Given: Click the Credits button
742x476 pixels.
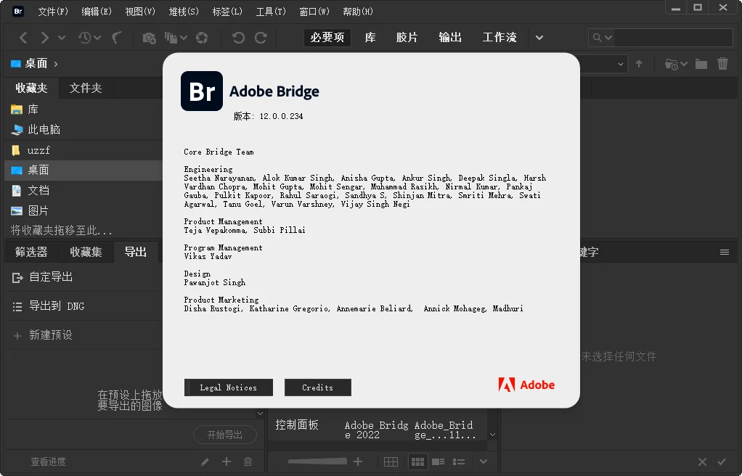Looking at the screenshot, I should 317,387.
